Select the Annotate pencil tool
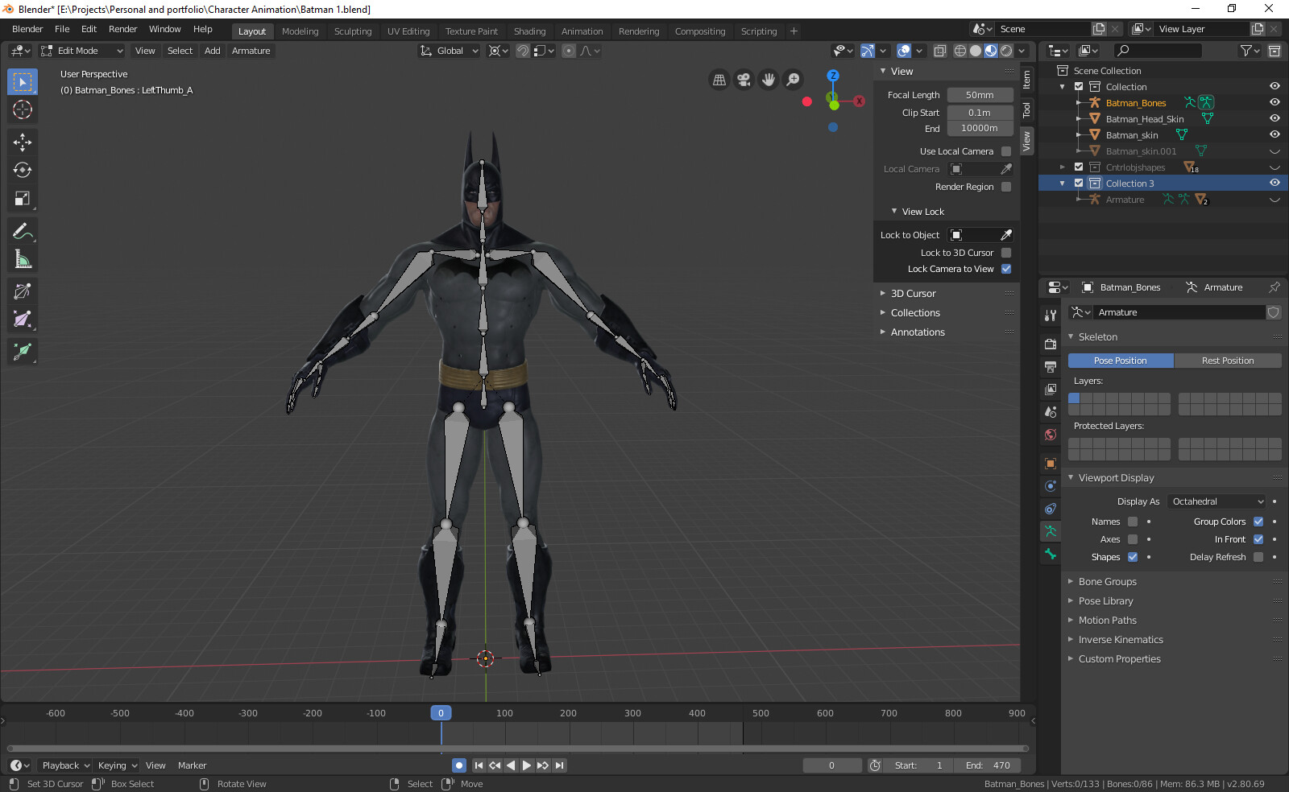Screen dimensions: 1289x792 [x=23, y=231]
